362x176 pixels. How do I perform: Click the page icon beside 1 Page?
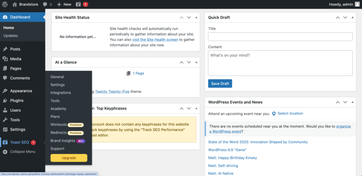[x=128, y=73]
